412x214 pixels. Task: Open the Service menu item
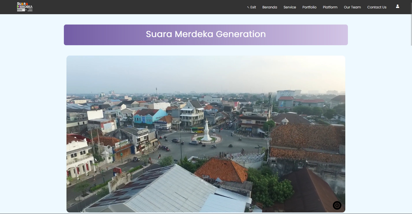[x=290, y=7]
